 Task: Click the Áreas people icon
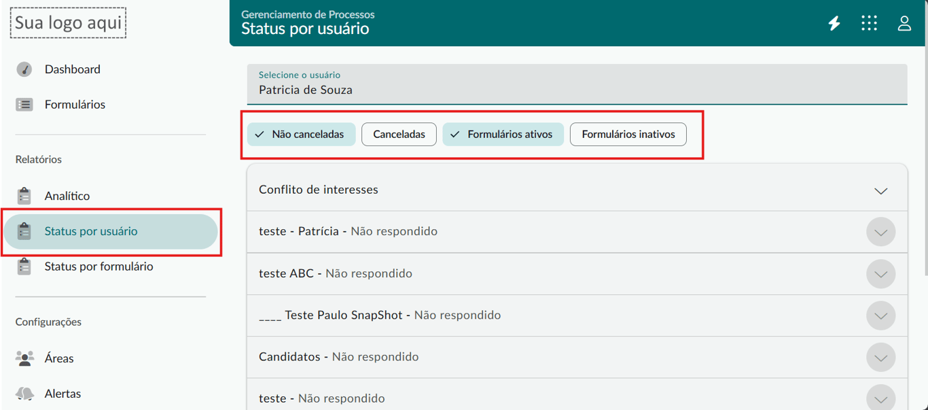click(24, 358)
